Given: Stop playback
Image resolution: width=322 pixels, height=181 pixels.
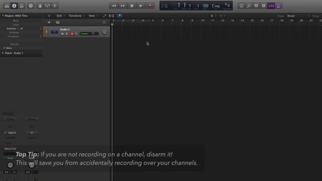Looking at the screenshot, I should [x=132, y=6].
